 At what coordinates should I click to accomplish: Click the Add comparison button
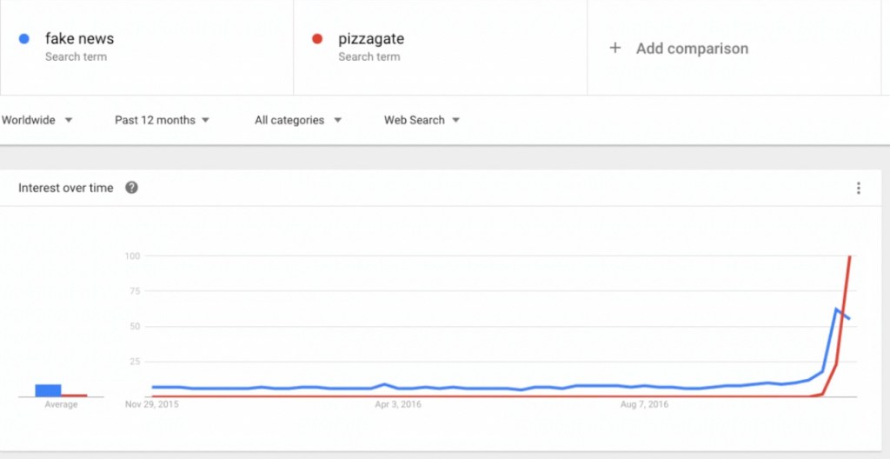692,48
